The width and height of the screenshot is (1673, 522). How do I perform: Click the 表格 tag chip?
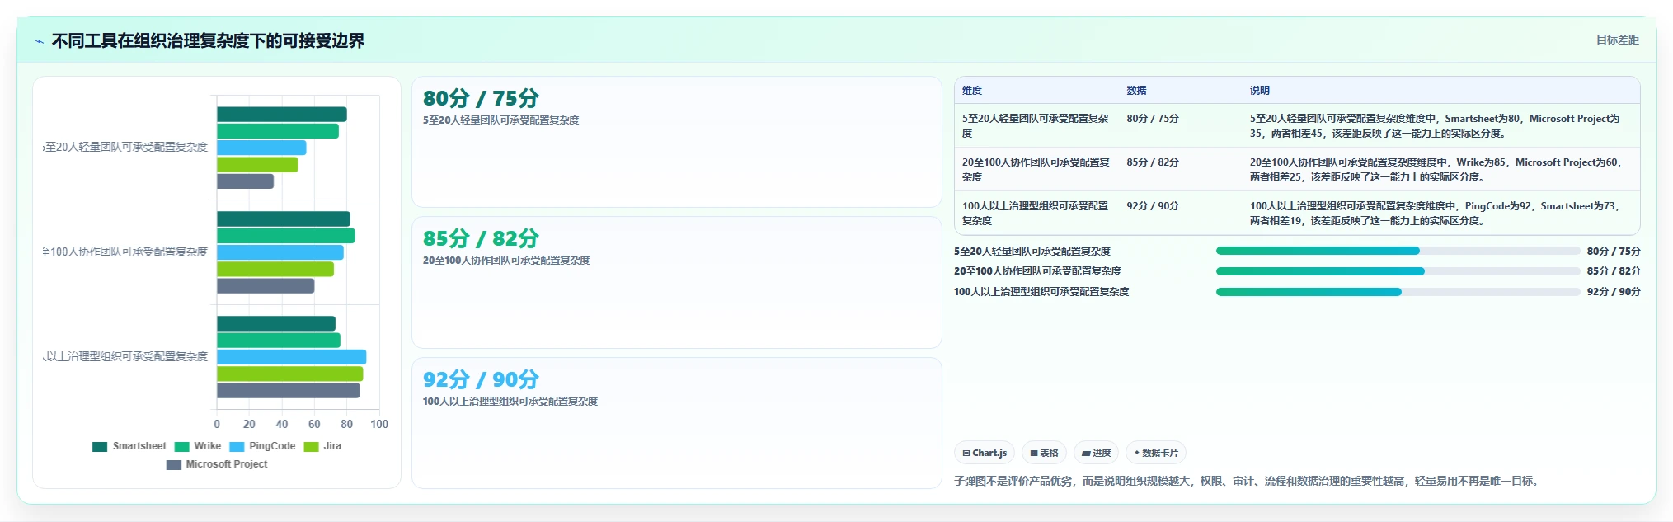coord(1044,453)
